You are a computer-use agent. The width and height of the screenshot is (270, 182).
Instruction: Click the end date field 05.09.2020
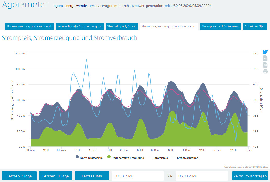click(201, 176)
